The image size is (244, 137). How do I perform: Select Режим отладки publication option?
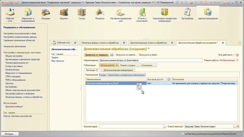click(x=129, y=65)
